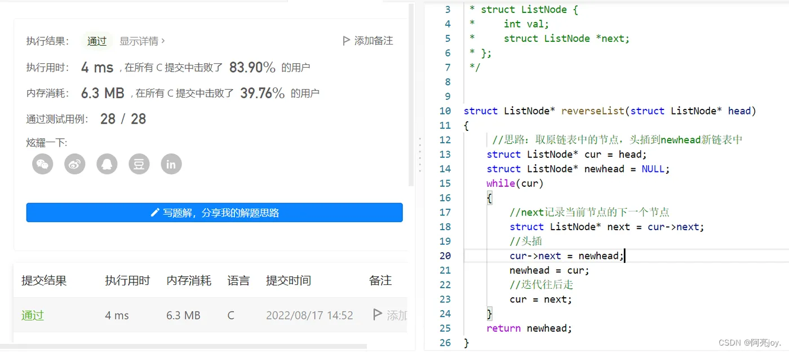Screen dimensions: 789x352
Task: Click the line newhead = cur;
Action: coord(549,270)
